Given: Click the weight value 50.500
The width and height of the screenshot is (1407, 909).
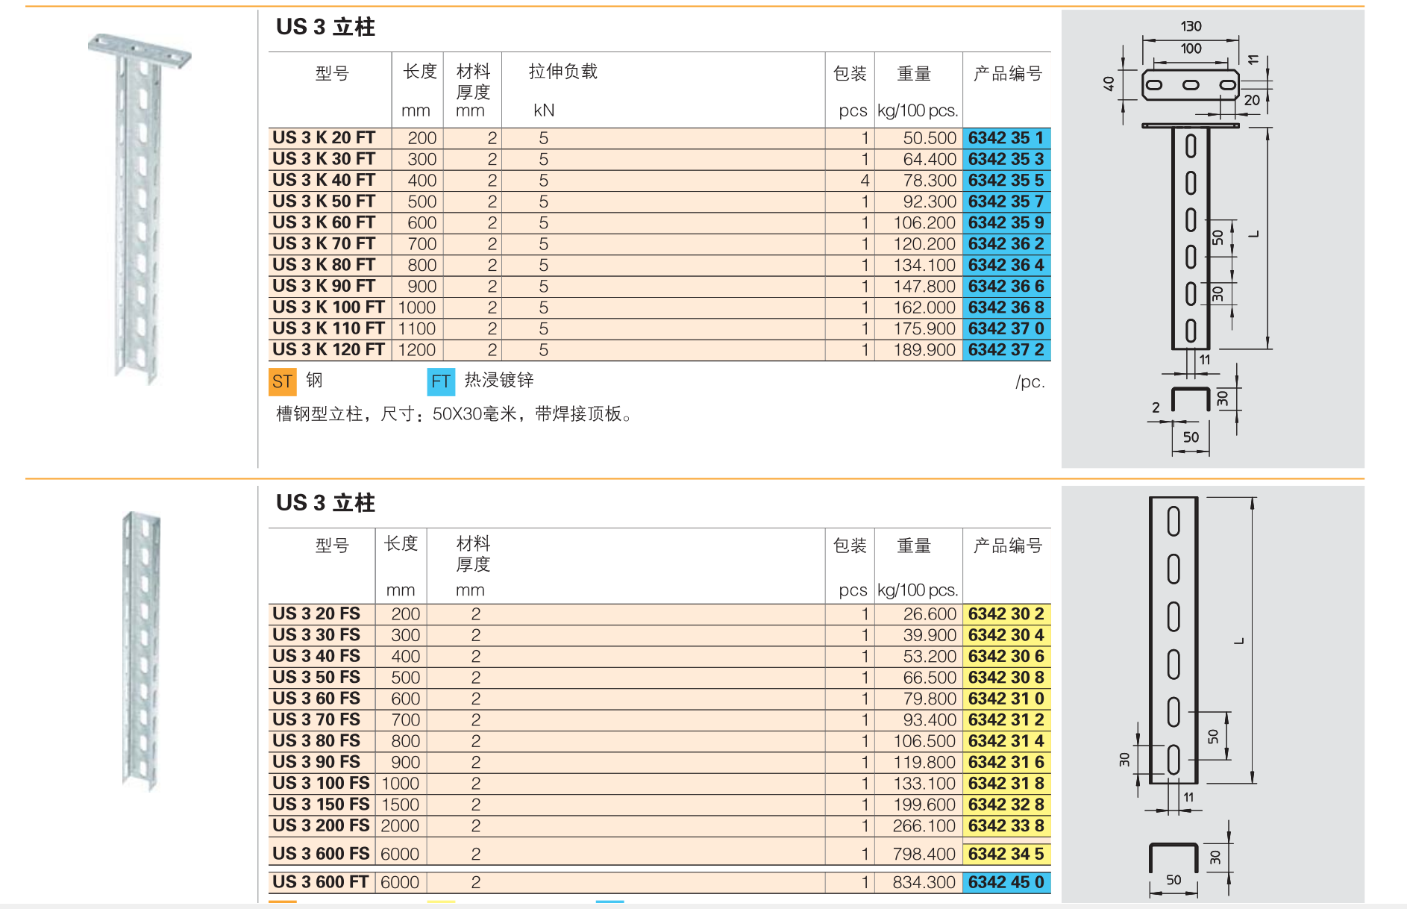Looking at the screenshot, I should [929, 138].
